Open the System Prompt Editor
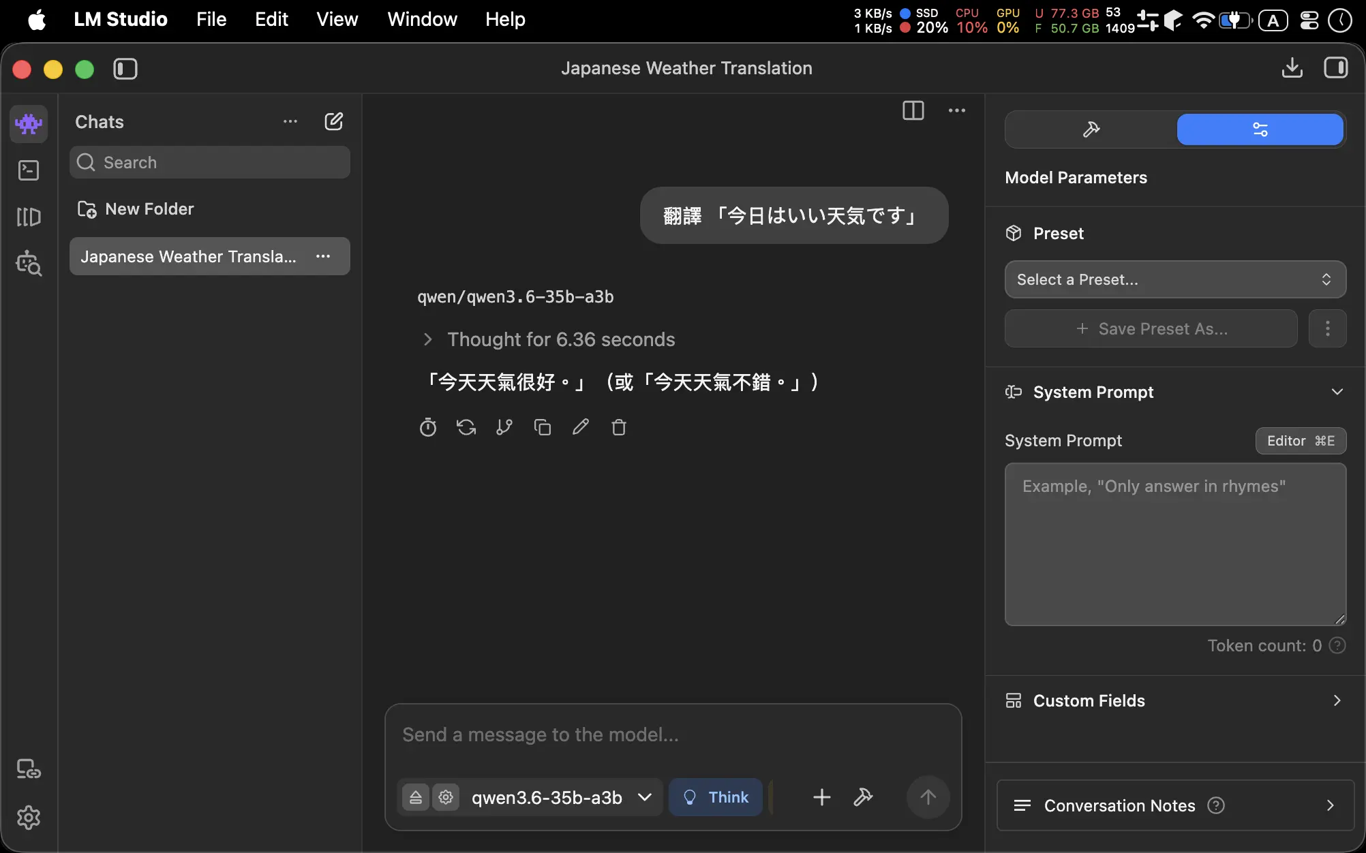 [x=1301, y=441]
